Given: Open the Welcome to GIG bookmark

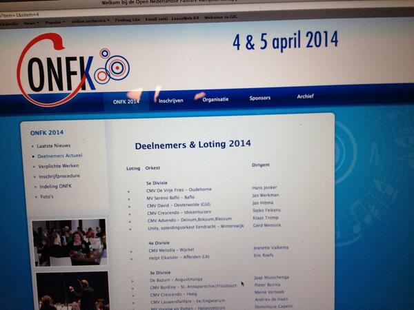Looking at the screenshot, I should tap(221, 17).
